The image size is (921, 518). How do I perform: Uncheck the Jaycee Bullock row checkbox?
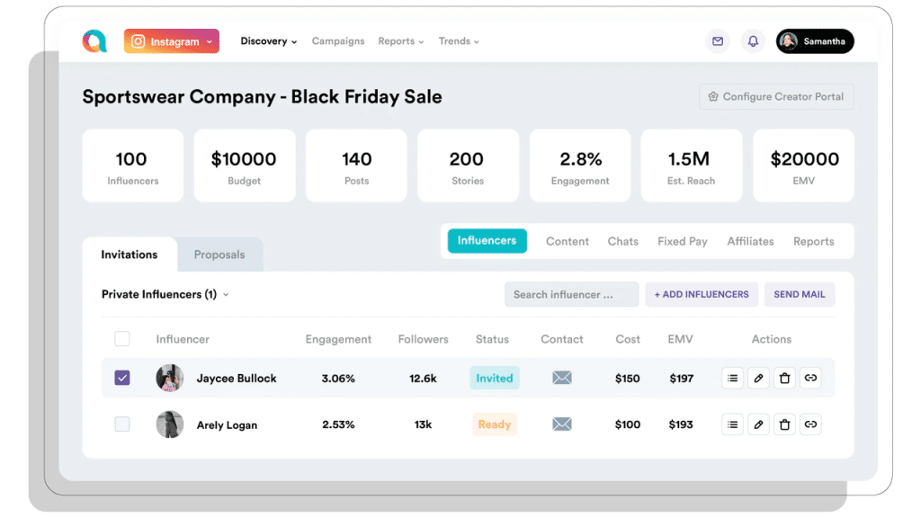pos(122,379)
